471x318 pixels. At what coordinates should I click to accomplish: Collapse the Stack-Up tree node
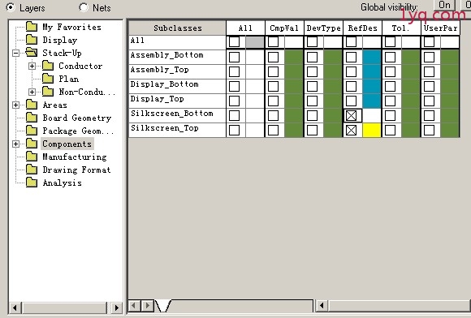[15, 53]
